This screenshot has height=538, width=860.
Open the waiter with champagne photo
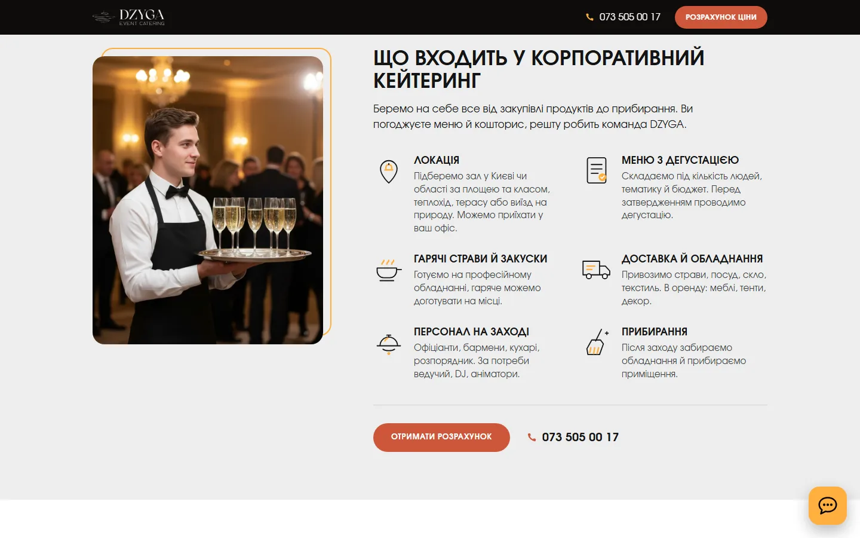point(208,200)
